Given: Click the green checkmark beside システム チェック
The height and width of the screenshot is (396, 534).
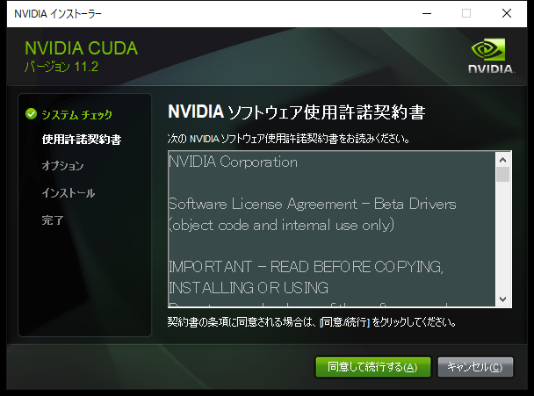Looking at the screenshot, I should 31,114.
